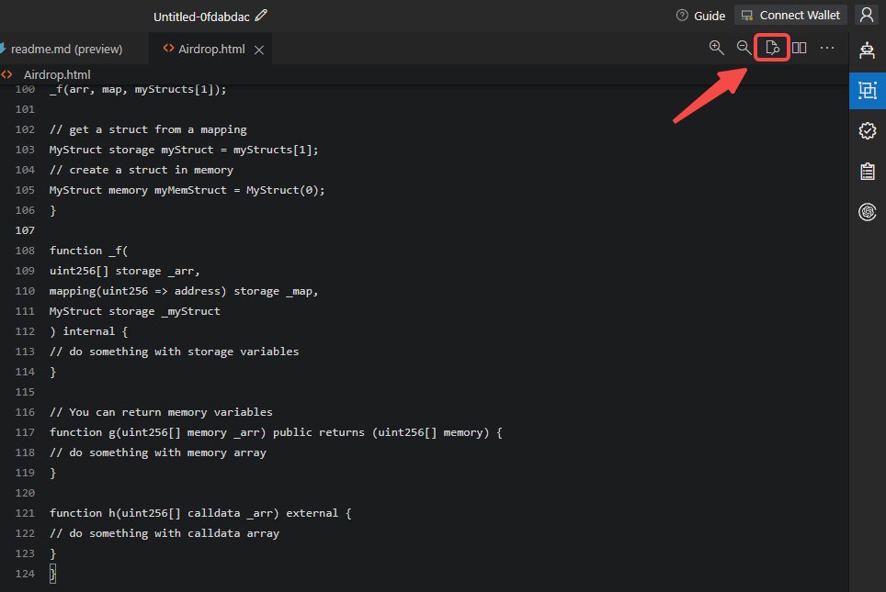Click the Airdrop.html breadcrumb path
The image size is (886, 592).
(x=56, y=74)
